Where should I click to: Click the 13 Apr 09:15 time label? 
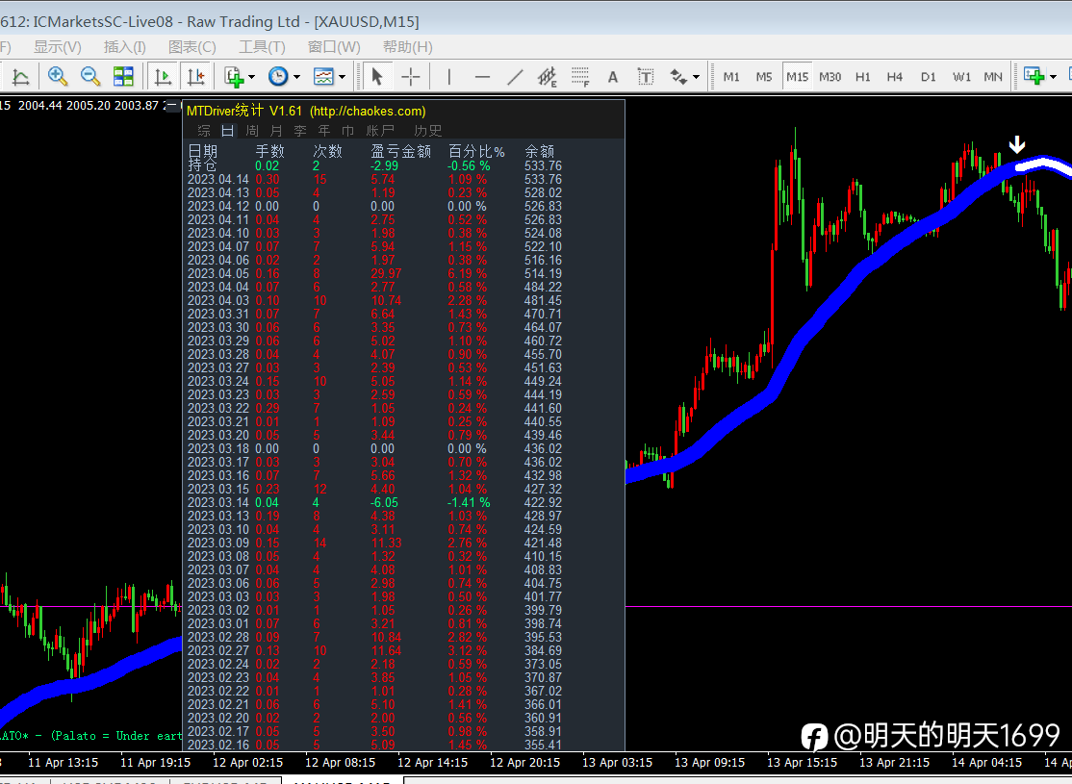click(709, 762)
